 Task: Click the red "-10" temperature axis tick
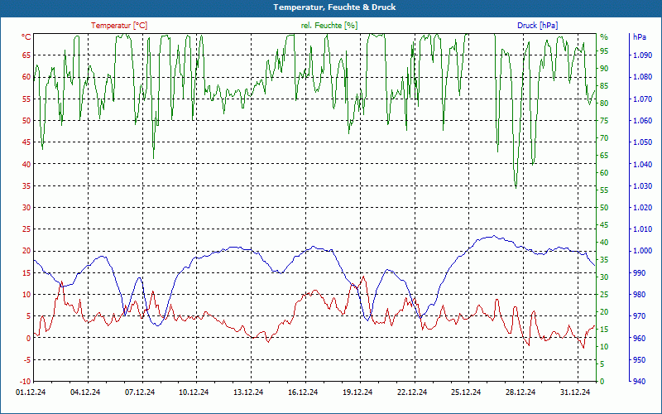pyautogui.click(x=26, y=382)
